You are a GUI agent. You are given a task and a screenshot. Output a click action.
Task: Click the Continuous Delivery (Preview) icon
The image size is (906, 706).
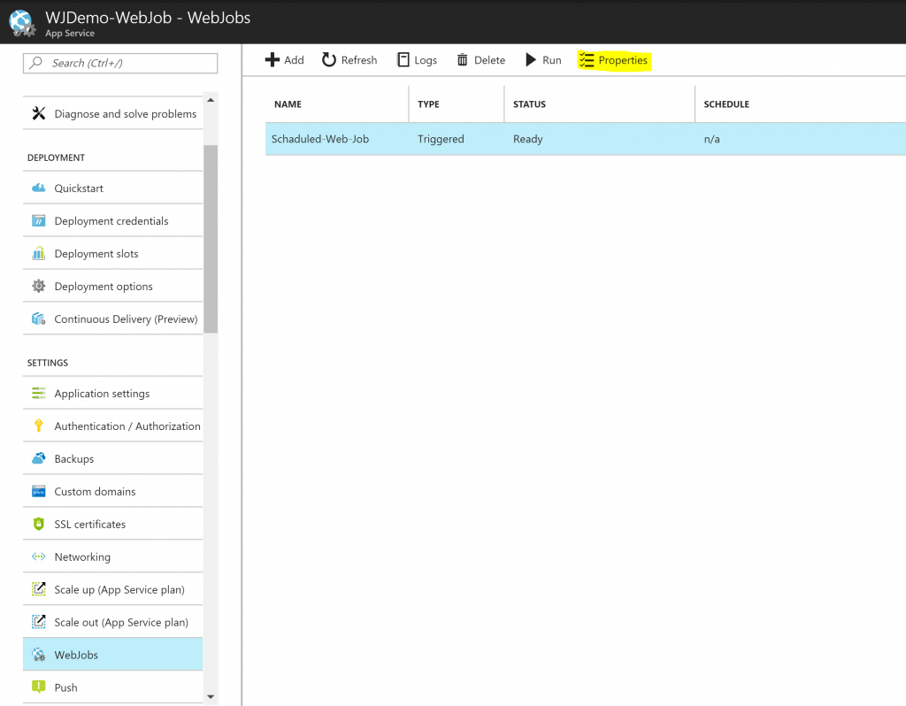click(x=39, y=318)
